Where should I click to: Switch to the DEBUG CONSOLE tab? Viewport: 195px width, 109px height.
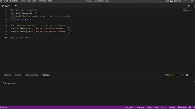tap(31, 75)
